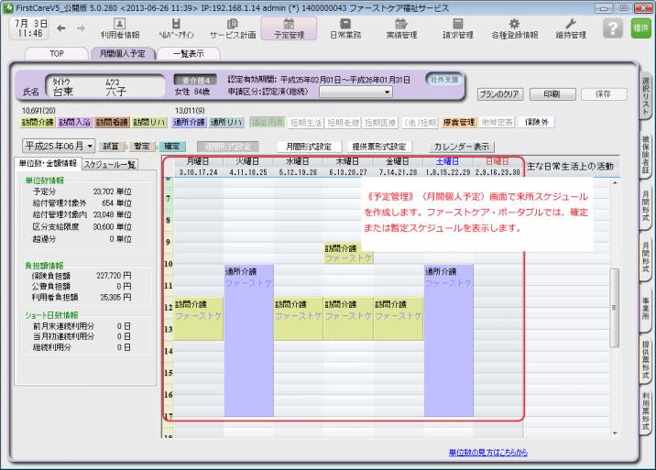
Task: Click the schedule grid vertical scrollbar
Action: coord(615,302)
